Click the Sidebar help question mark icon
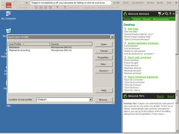The width and height of the screenshot is (179, 134). [x=170, y=14]
